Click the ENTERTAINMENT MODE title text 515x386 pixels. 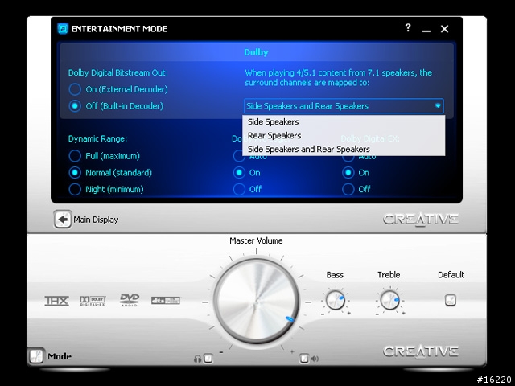click(x=119, y=29)
